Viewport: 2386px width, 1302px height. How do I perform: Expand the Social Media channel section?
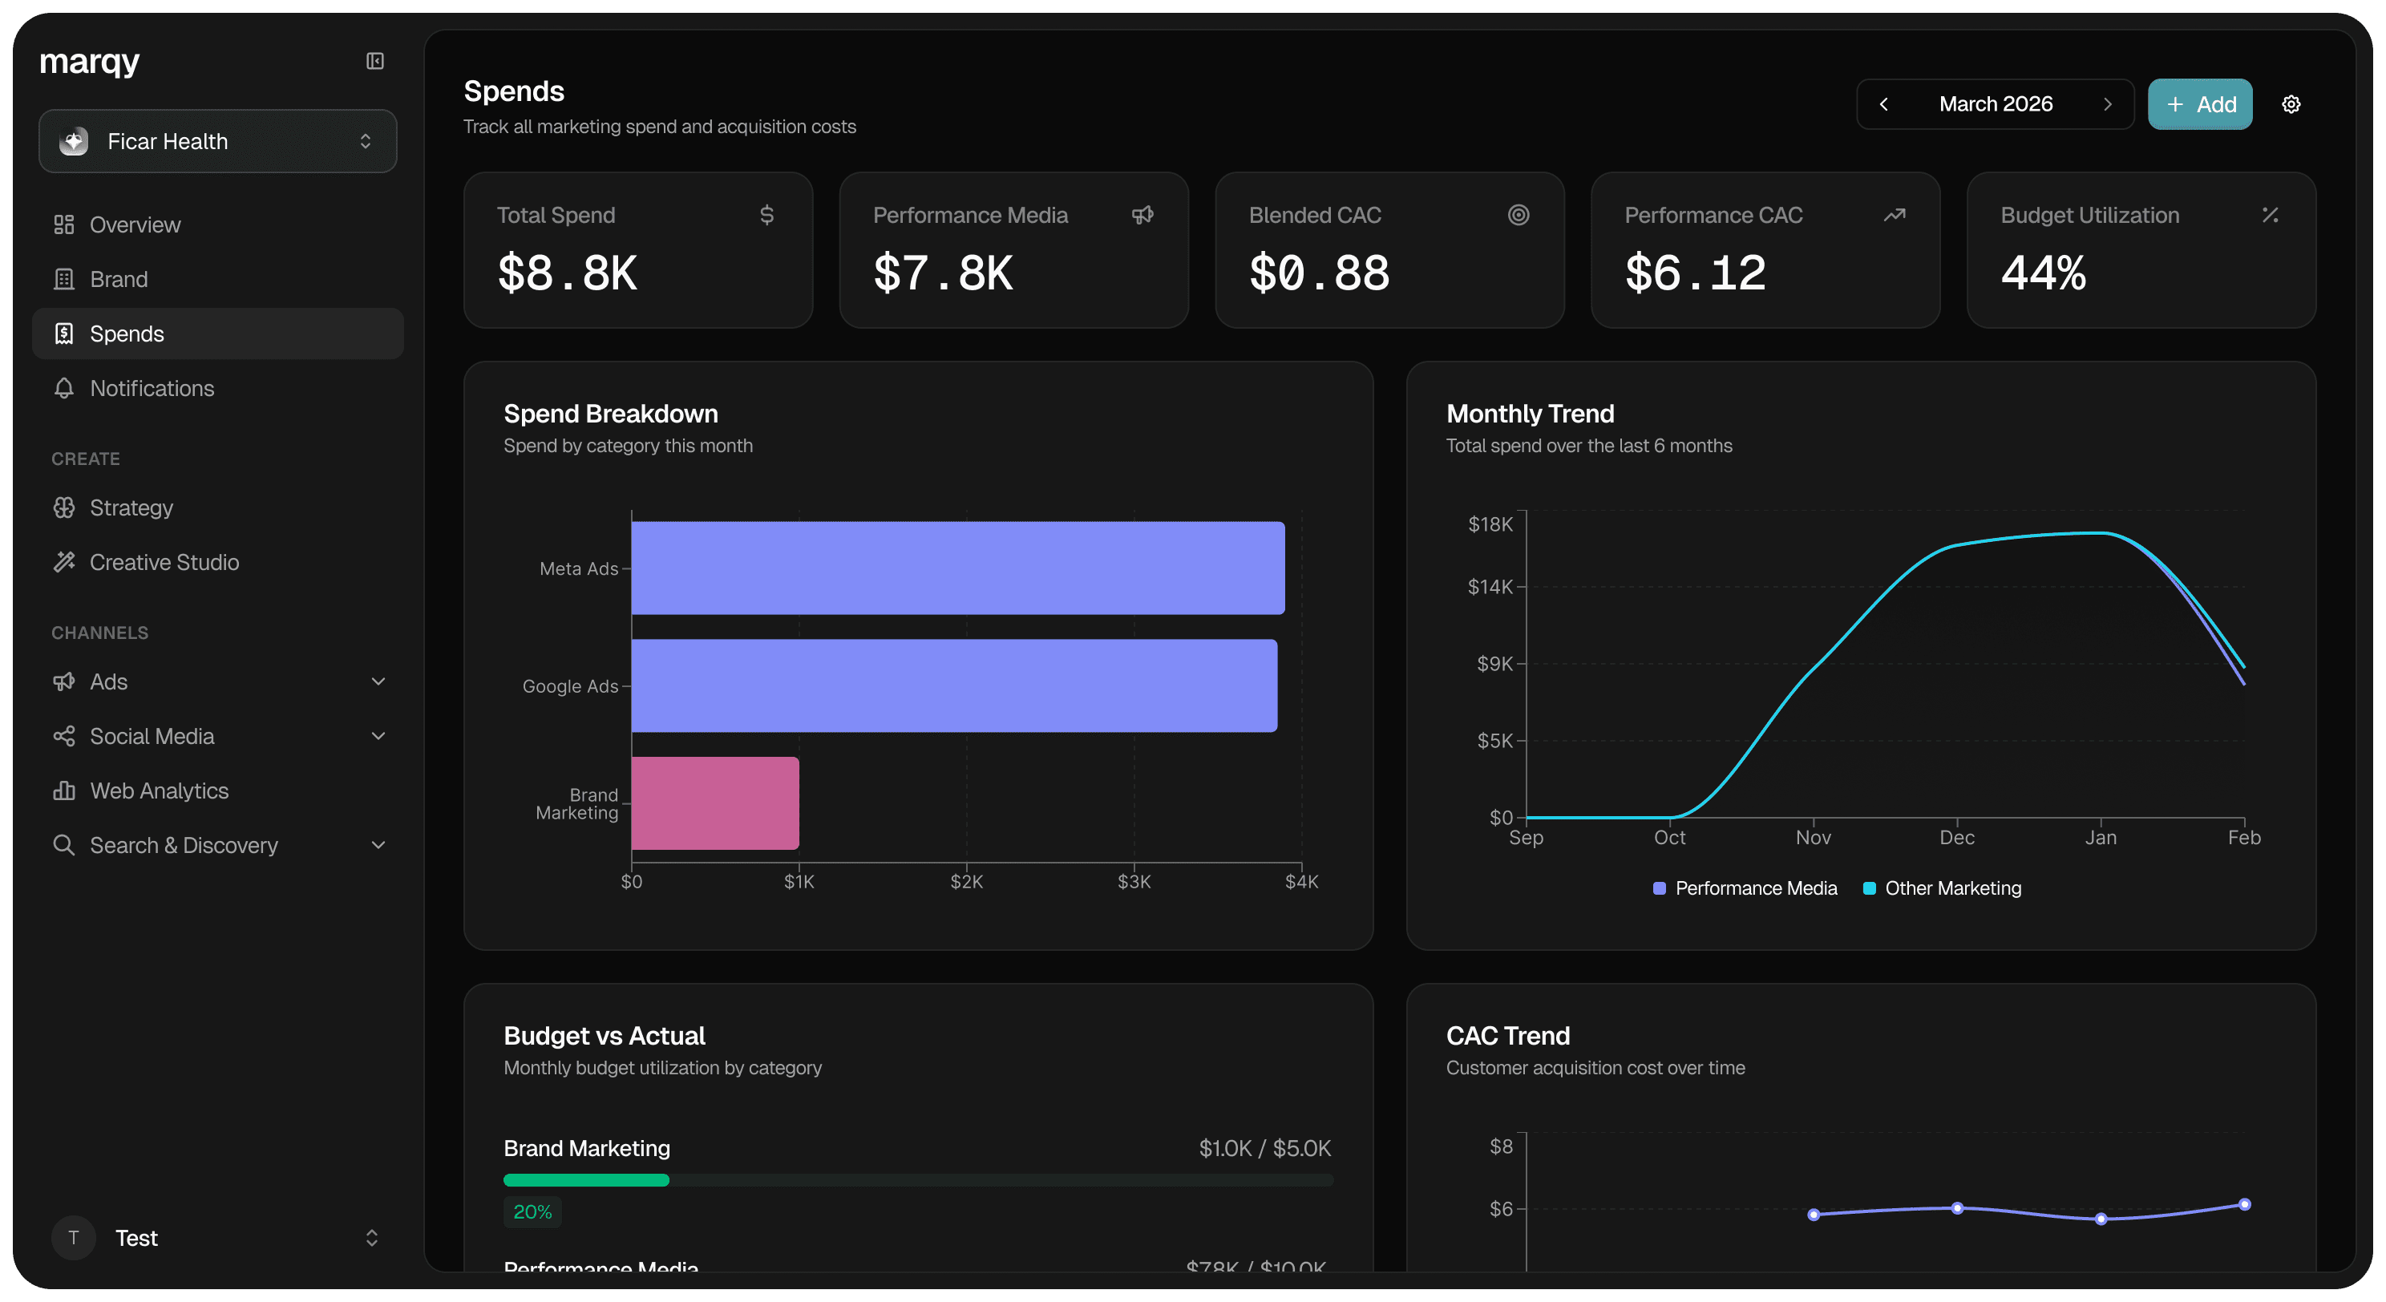pos(378,735)
